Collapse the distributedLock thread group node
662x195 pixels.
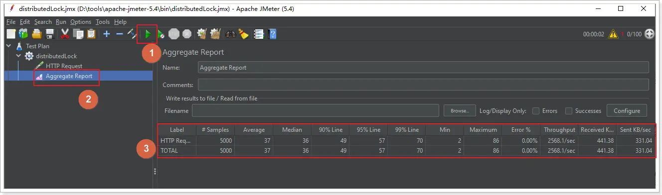pos(18,56)
